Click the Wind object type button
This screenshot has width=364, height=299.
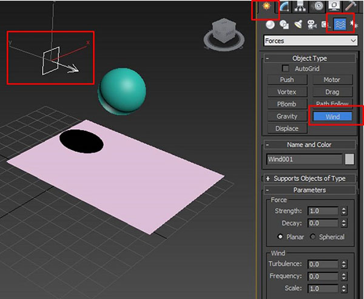tap(332, 116)
